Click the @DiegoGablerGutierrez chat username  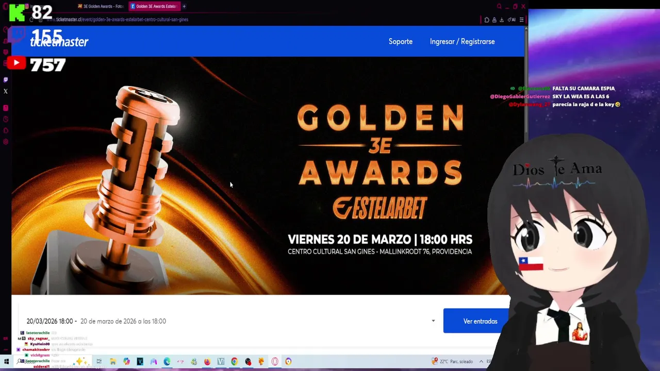click(x=520, y=96)
